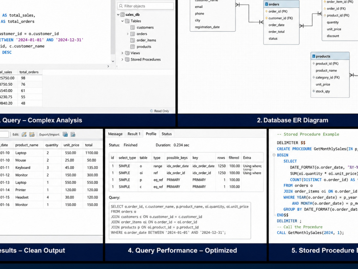Expand the orders table node
Viewport: 358px width, 269px height.
[128, 34]
